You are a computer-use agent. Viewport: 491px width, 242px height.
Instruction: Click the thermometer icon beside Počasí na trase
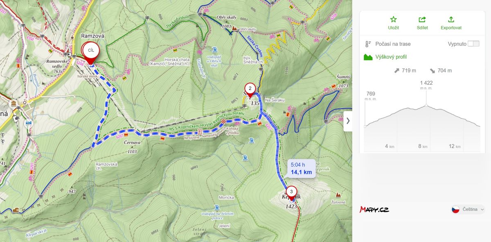pos(368,44)
